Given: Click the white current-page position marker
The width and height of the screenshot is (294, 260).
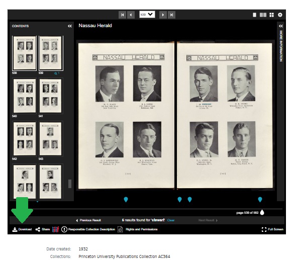Looking at the screenshot, I should (262, 212).
